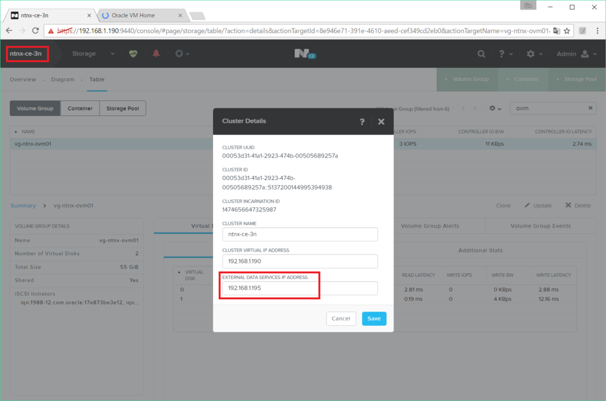Click the browser forward arrow

(x=22, y=31)
